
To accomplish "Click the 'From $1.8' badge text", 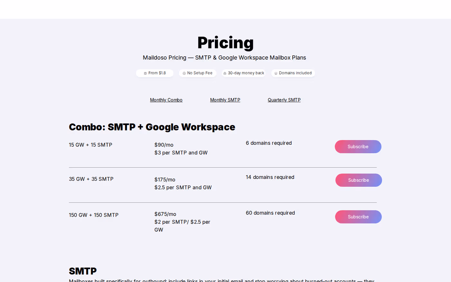I will click(x=157, y=73).
